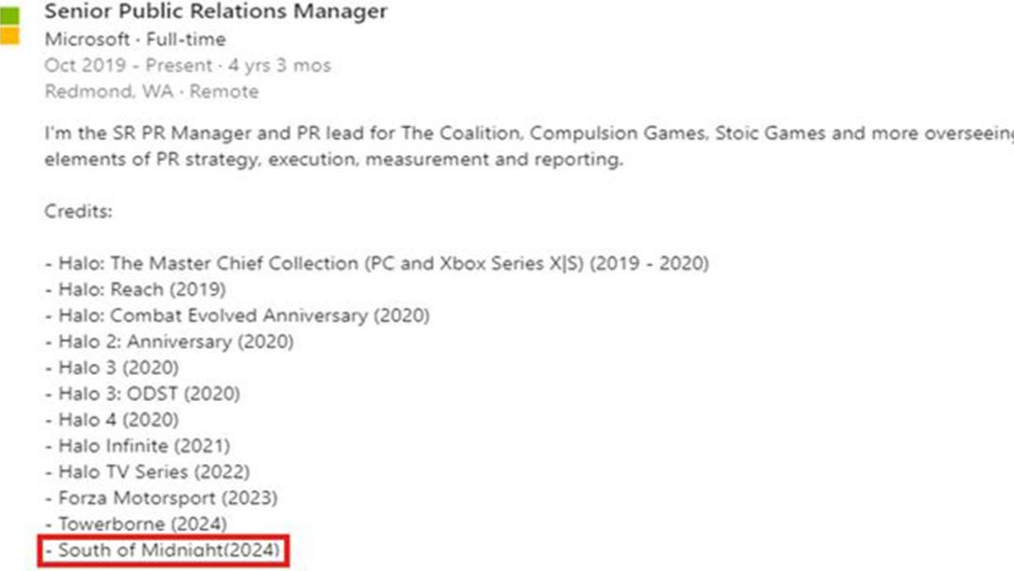
Task: Click the Halo 4 (2020) credit line
Action: pos(112,420)
